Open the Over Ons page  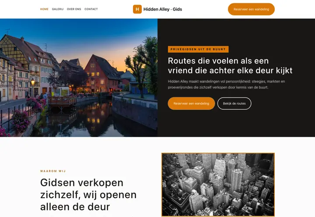(x=74, y=9)
